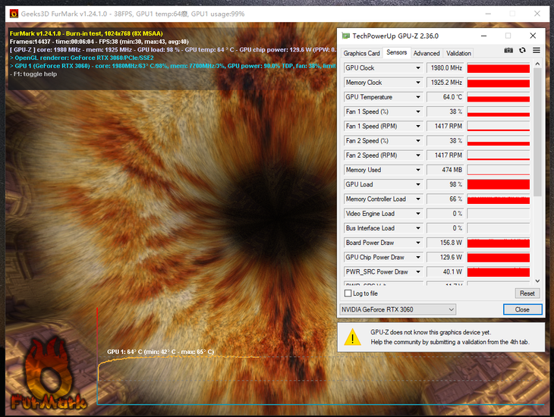Switch to the Advanced tab
The height and width of the screenshot is (417, 554).
click(x=427, y=53)
